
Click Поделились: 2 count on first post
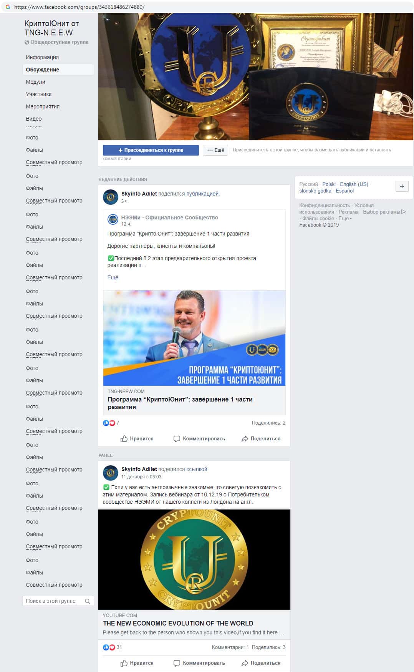(268, 423)
